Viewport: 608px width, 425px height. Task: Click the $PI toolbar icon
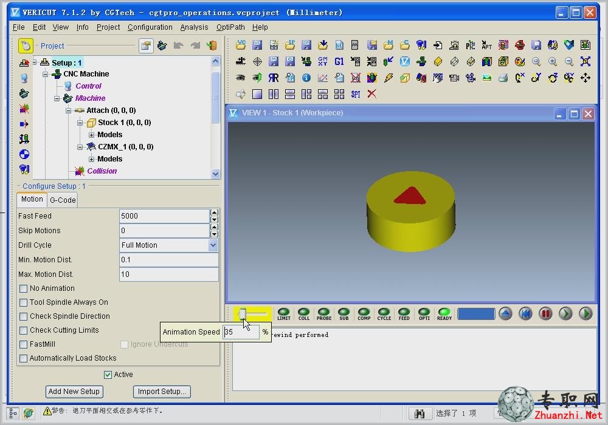(x=356, y=94)
